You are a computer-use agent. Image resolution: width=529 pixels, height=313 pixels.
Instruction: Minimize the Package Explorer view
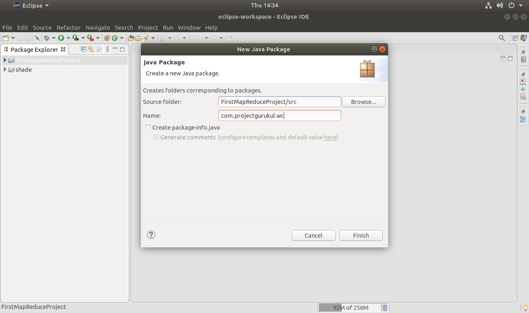(115, 48)
